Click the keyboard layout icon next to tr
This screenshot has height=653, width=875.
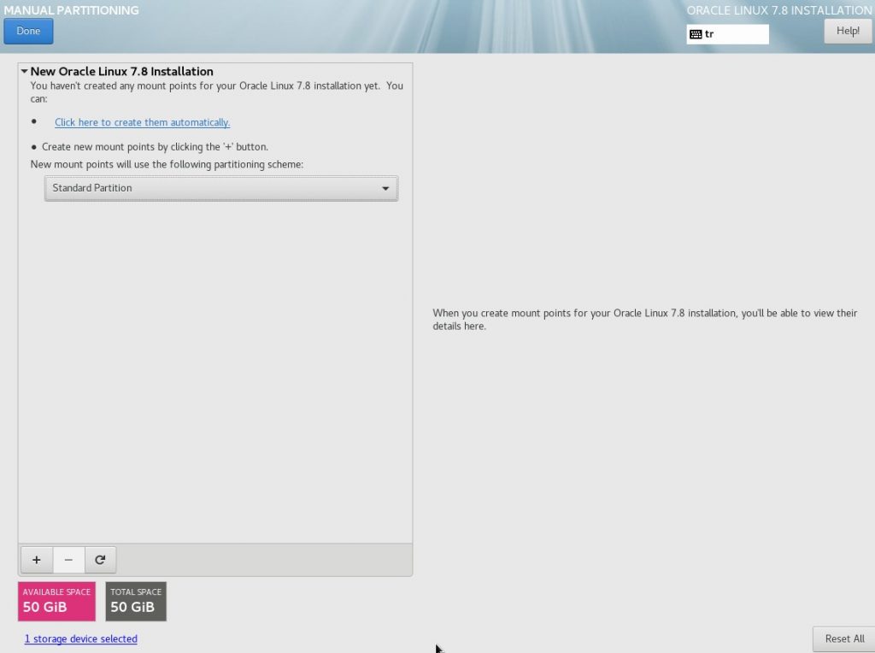click(696, 34)
